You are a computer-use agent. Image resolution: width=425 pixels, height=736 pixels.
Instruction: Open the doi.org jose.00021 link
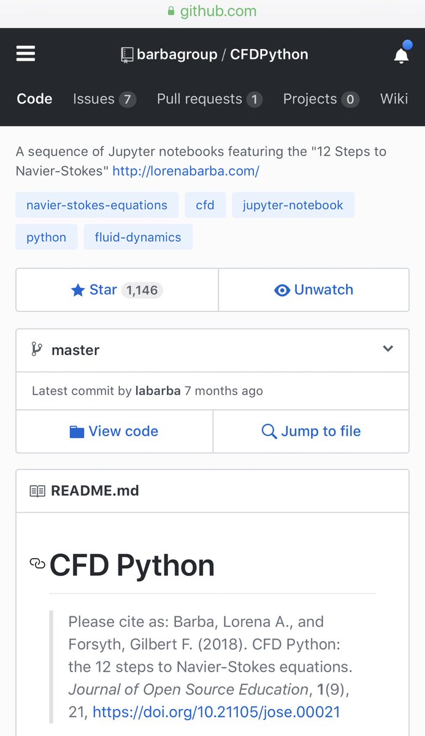(216, 712)
